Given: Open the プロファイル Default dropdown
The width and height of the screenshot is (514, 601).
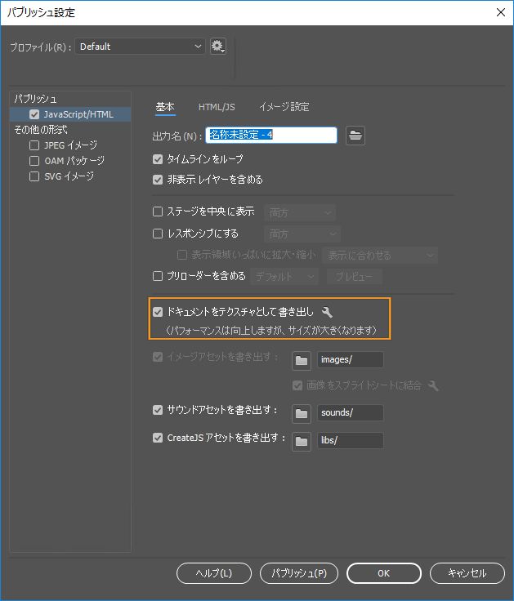Looking at the screenshot, I should [140, 47].
